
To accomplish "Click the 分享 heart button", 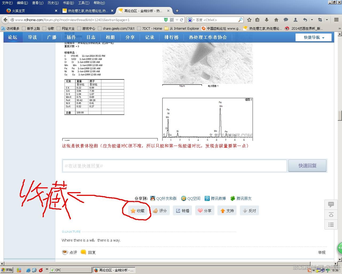I will pos(205,211).
